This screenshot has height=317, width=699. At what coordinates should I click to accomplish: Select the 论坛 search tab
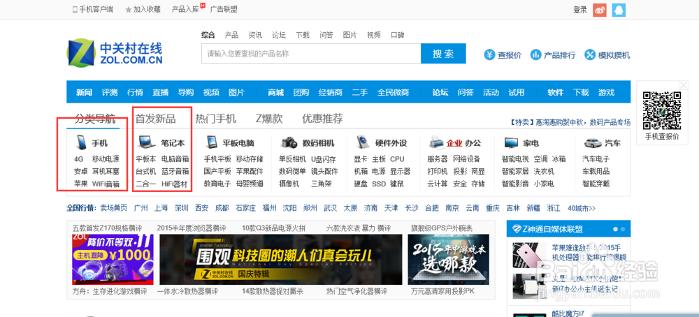[279, 35]
